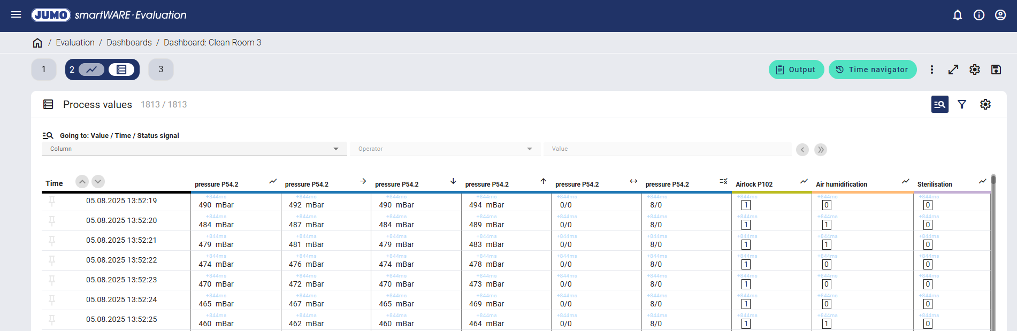Screen dimensions: 1017x331
Task: Open the user account icon
Action: [1000, 15]
